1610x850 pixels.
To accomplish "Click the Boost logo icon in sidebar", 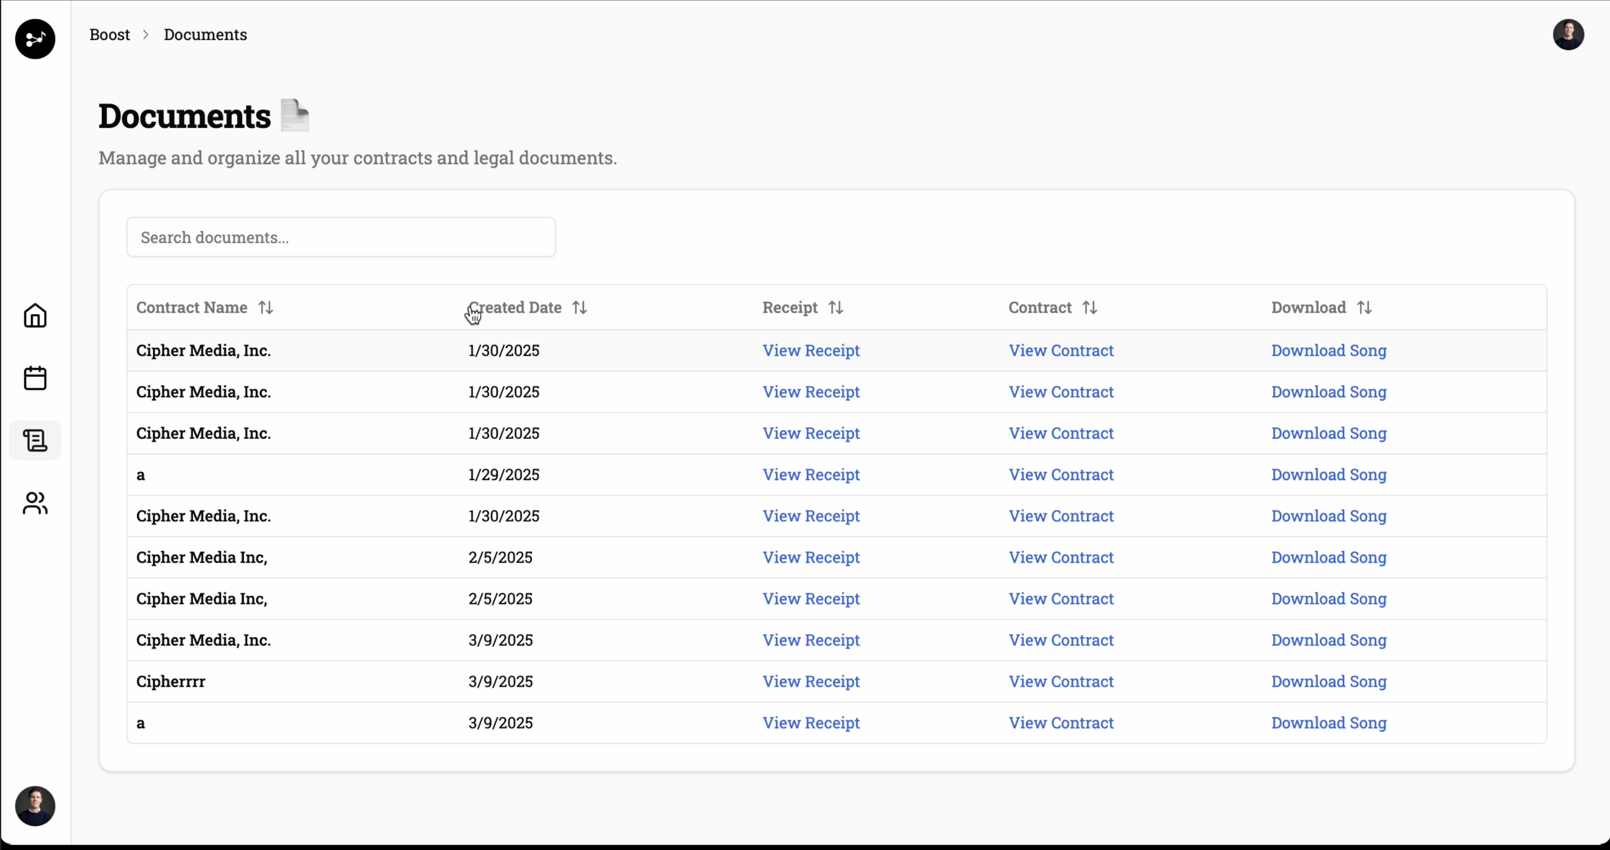I will [x=35, y=39].
